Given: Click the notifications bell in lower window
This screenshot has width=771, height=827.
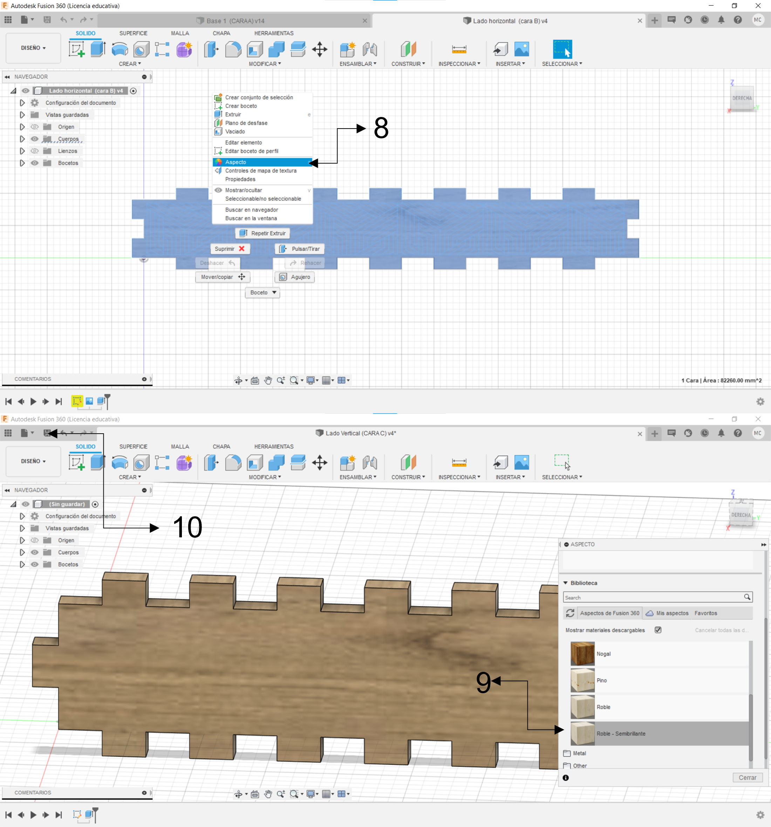Looking at the screenshot, I should [x=721, y=433].
